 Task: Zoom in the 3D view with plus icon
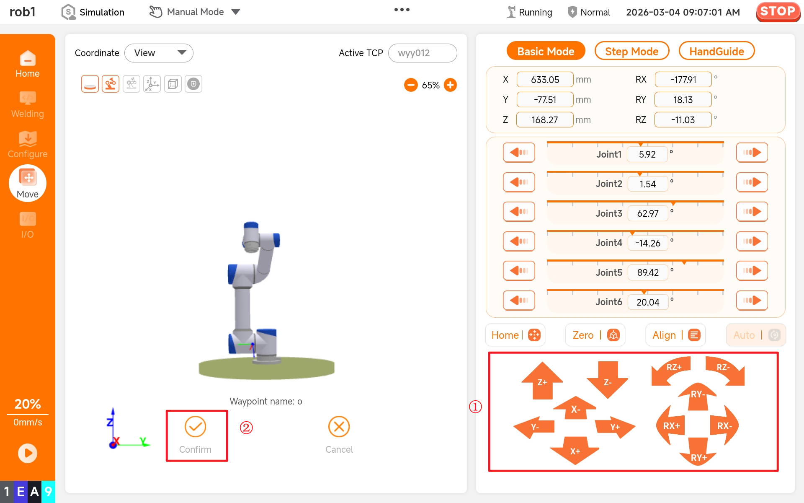coord(450,85)
